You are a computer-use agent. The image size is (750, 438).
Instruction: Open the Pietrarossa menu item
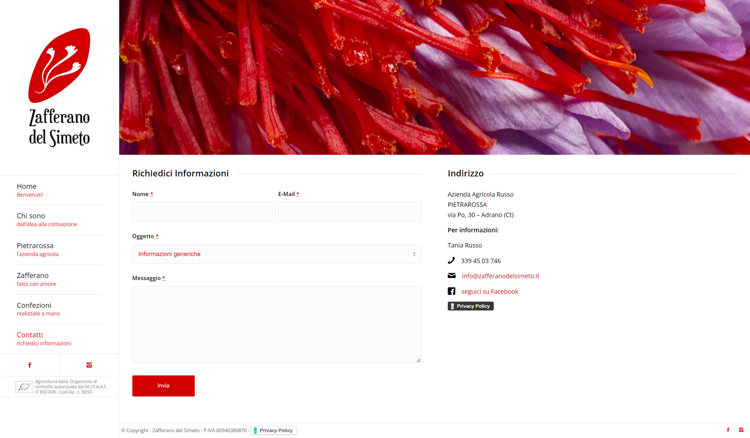[59, 249]
